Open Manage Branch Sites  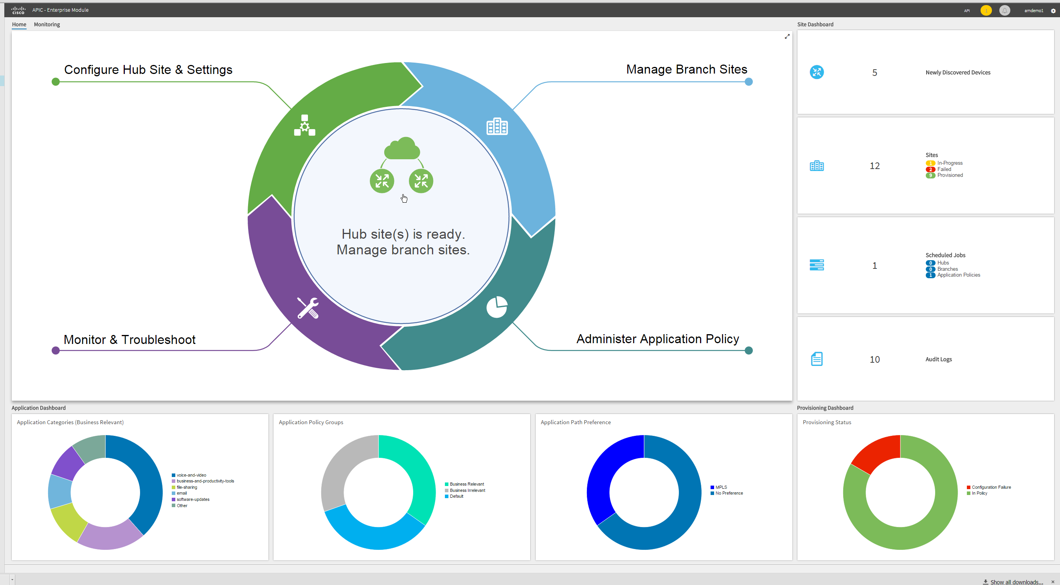click(686, 69)
